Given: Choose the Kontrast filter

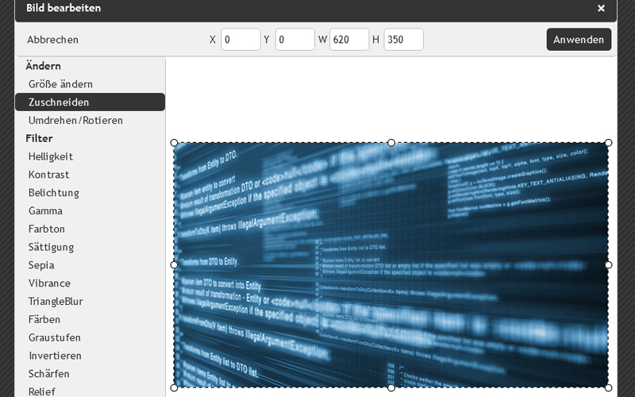Looking at the screenshot, I should (x=48, y=175).
